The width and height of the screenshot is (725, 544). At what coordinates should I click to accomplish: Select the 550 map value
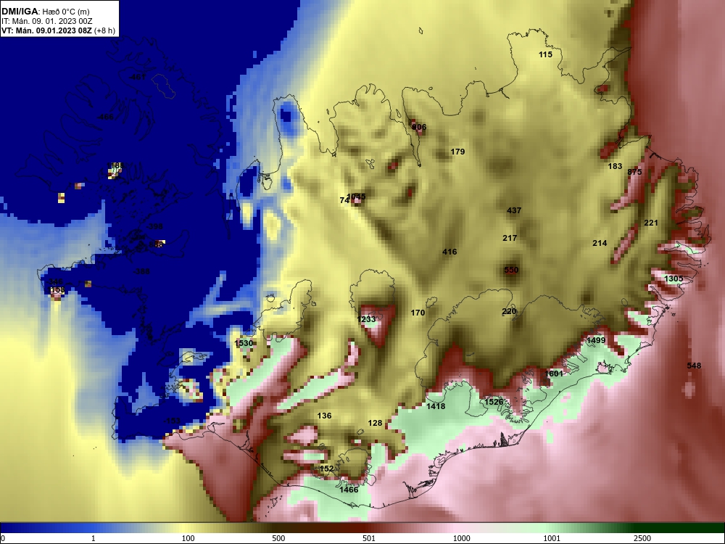(511, 270)
